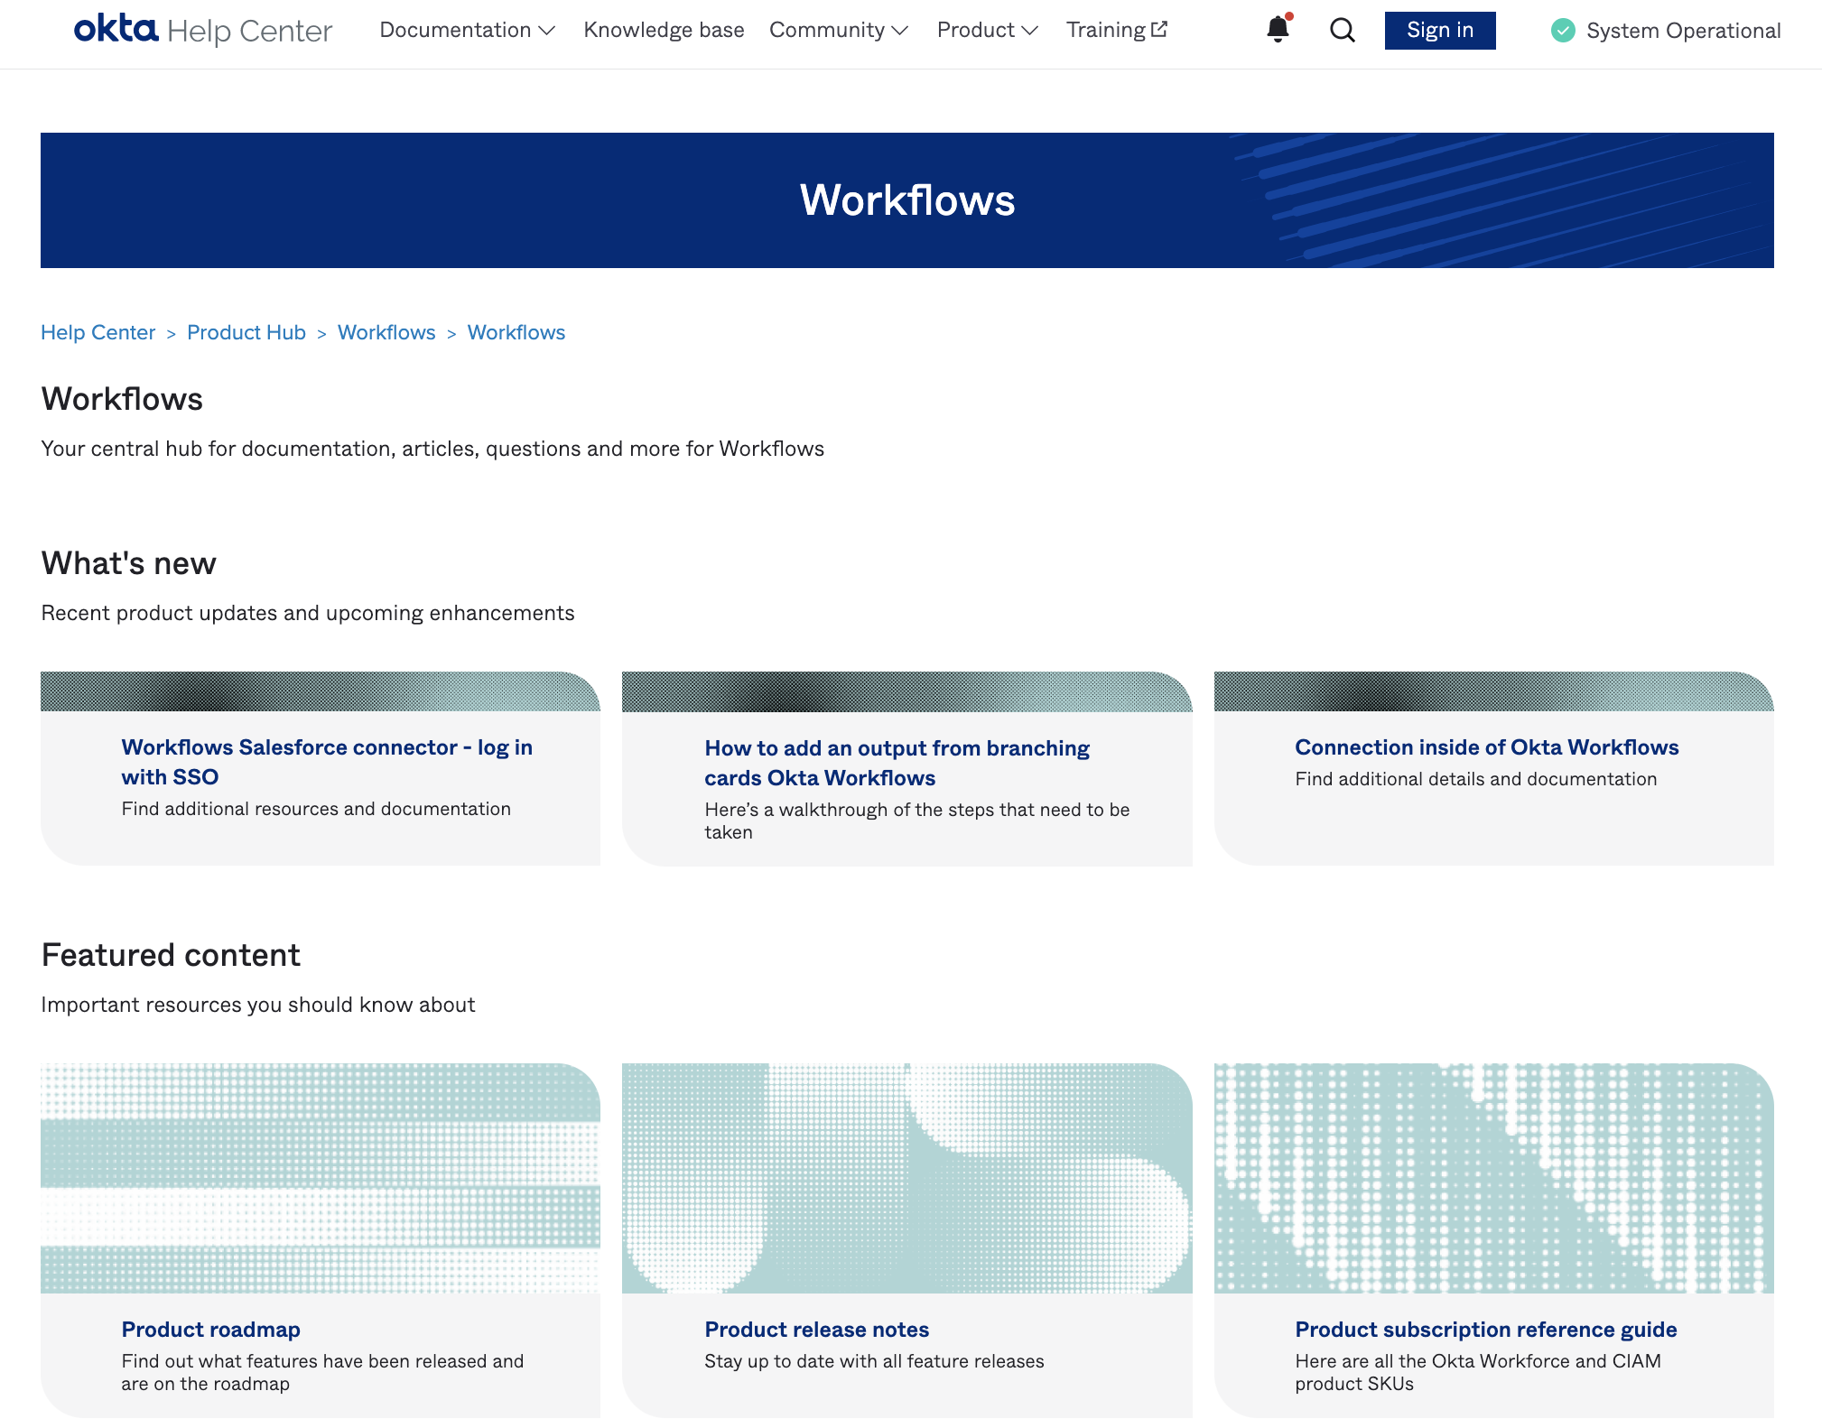Open the Product roadmap link
This screenshot has height=1428, width=1822.
click(210, 1330)
